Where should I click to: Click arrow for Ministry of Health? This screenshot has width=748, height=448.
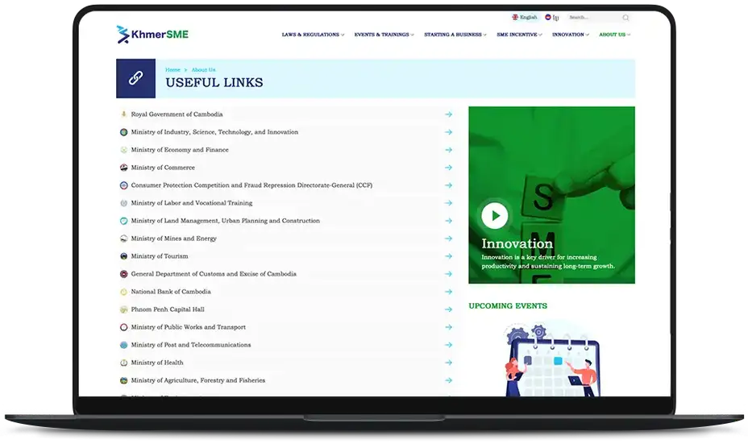click(448, 363)
